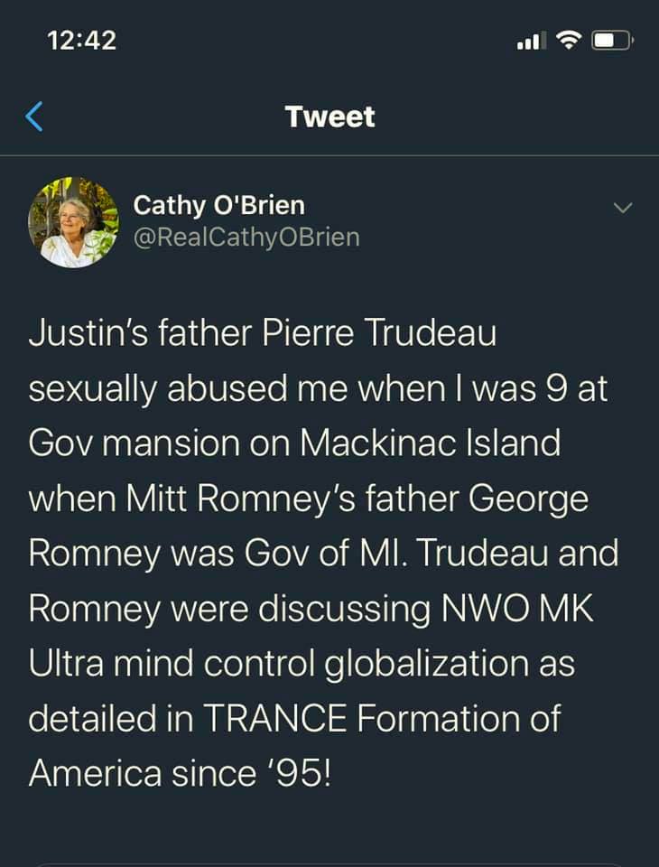This screenshot has height=867, width=659.
Task: Tap the Tweet header title
Action: [x=329, y=117]
